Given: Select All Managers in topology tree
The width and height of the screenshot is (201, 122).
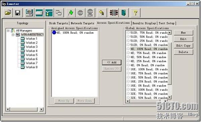Looking at the screenshot, I should pyautogui.click(x=24, y=31).
